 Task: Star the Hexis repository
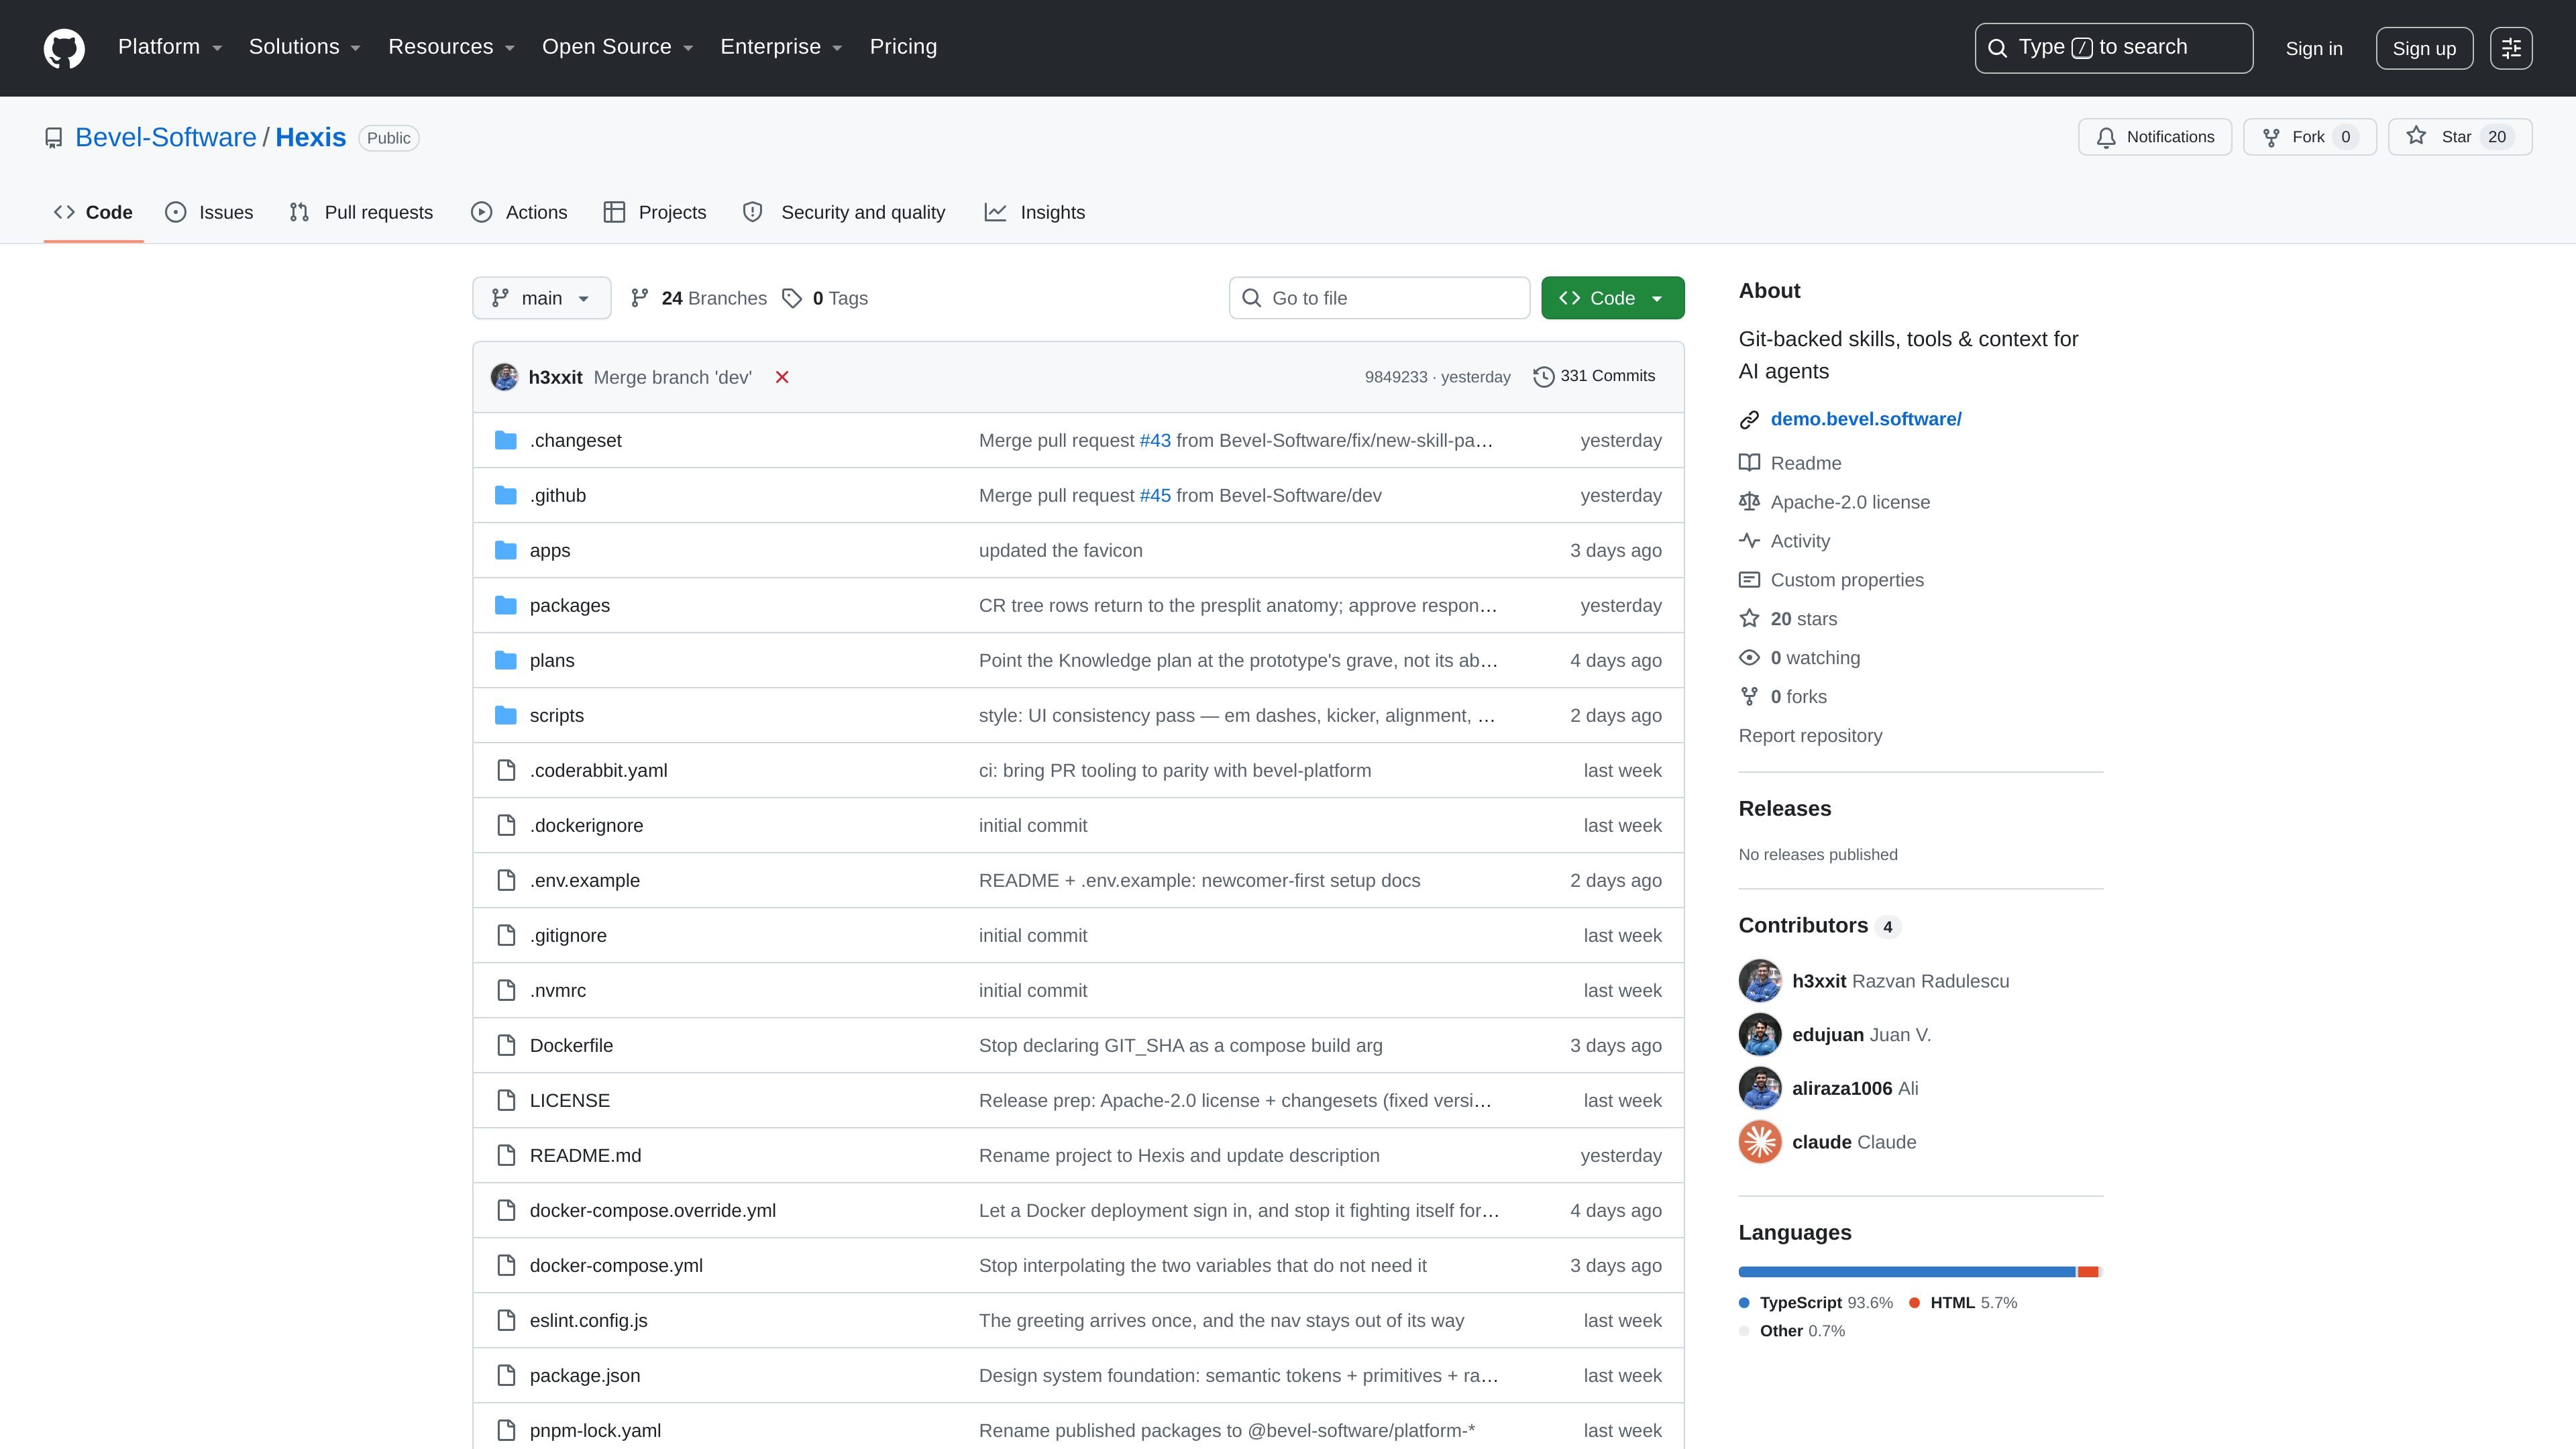[x=2460, y=137]
